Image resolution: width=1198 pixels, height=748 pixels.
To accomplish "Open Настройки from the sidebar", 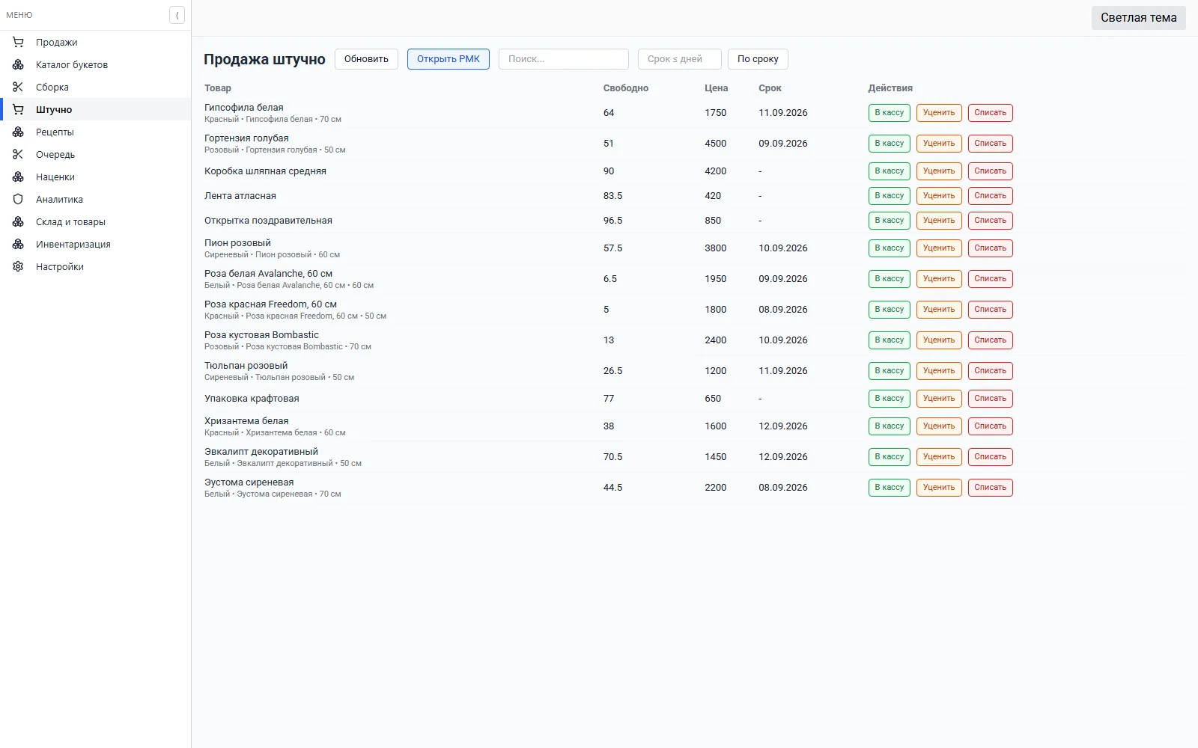I will (96, 266).
